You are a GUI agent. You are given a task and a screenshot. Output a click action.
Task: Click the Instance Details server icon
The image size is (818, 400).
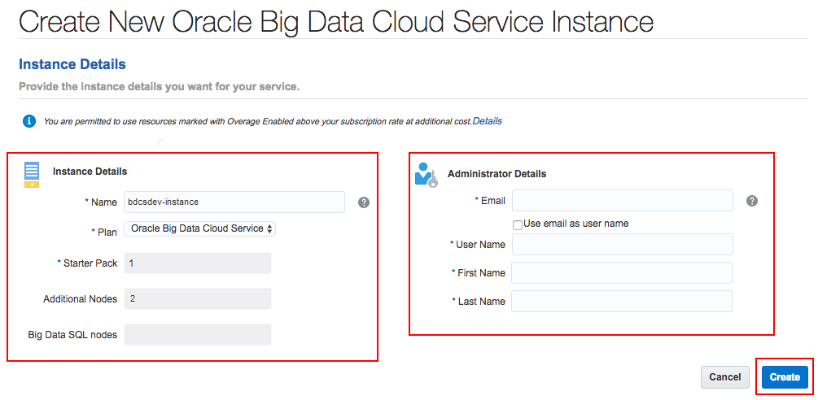(32, 175)
